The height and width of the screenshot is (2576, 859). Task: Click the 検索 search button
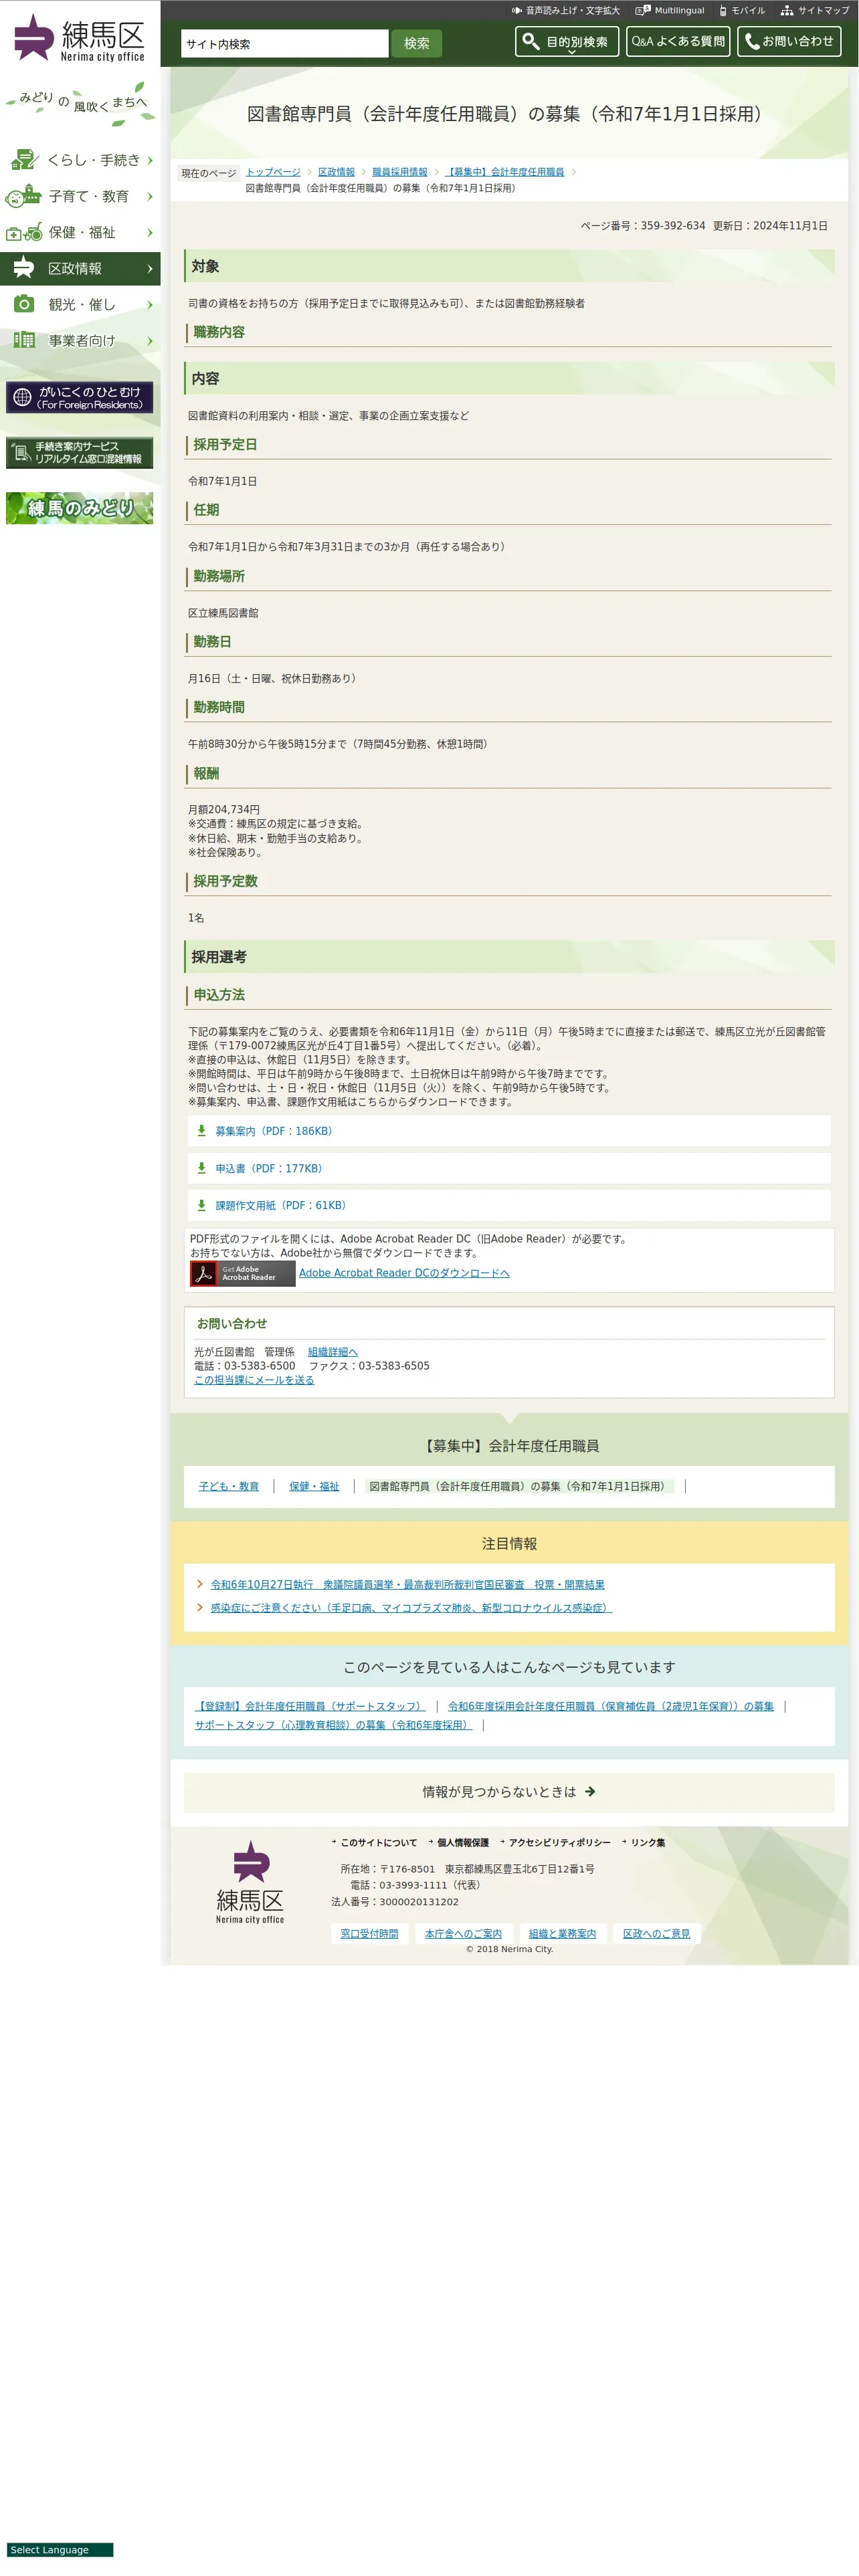416,43
